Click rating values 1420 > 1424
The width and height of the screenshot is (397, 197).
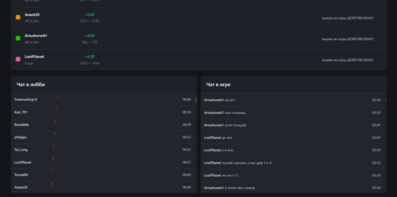point(89,63)
